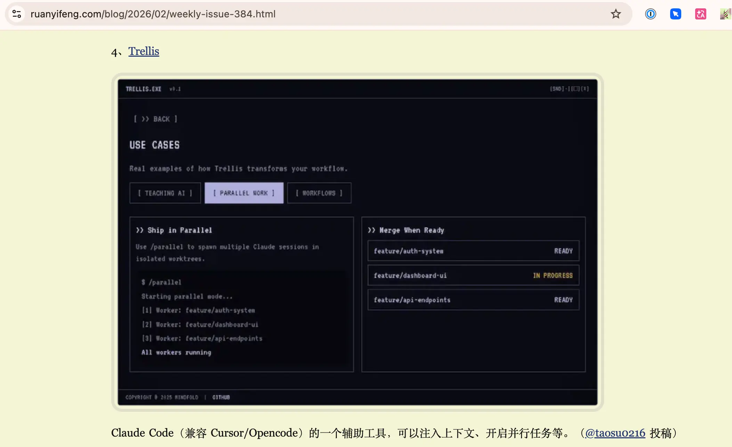Bookmark this page with the star icon
Image resolution: width=732 pixels, height=447 pixels.
click(616, 14)
